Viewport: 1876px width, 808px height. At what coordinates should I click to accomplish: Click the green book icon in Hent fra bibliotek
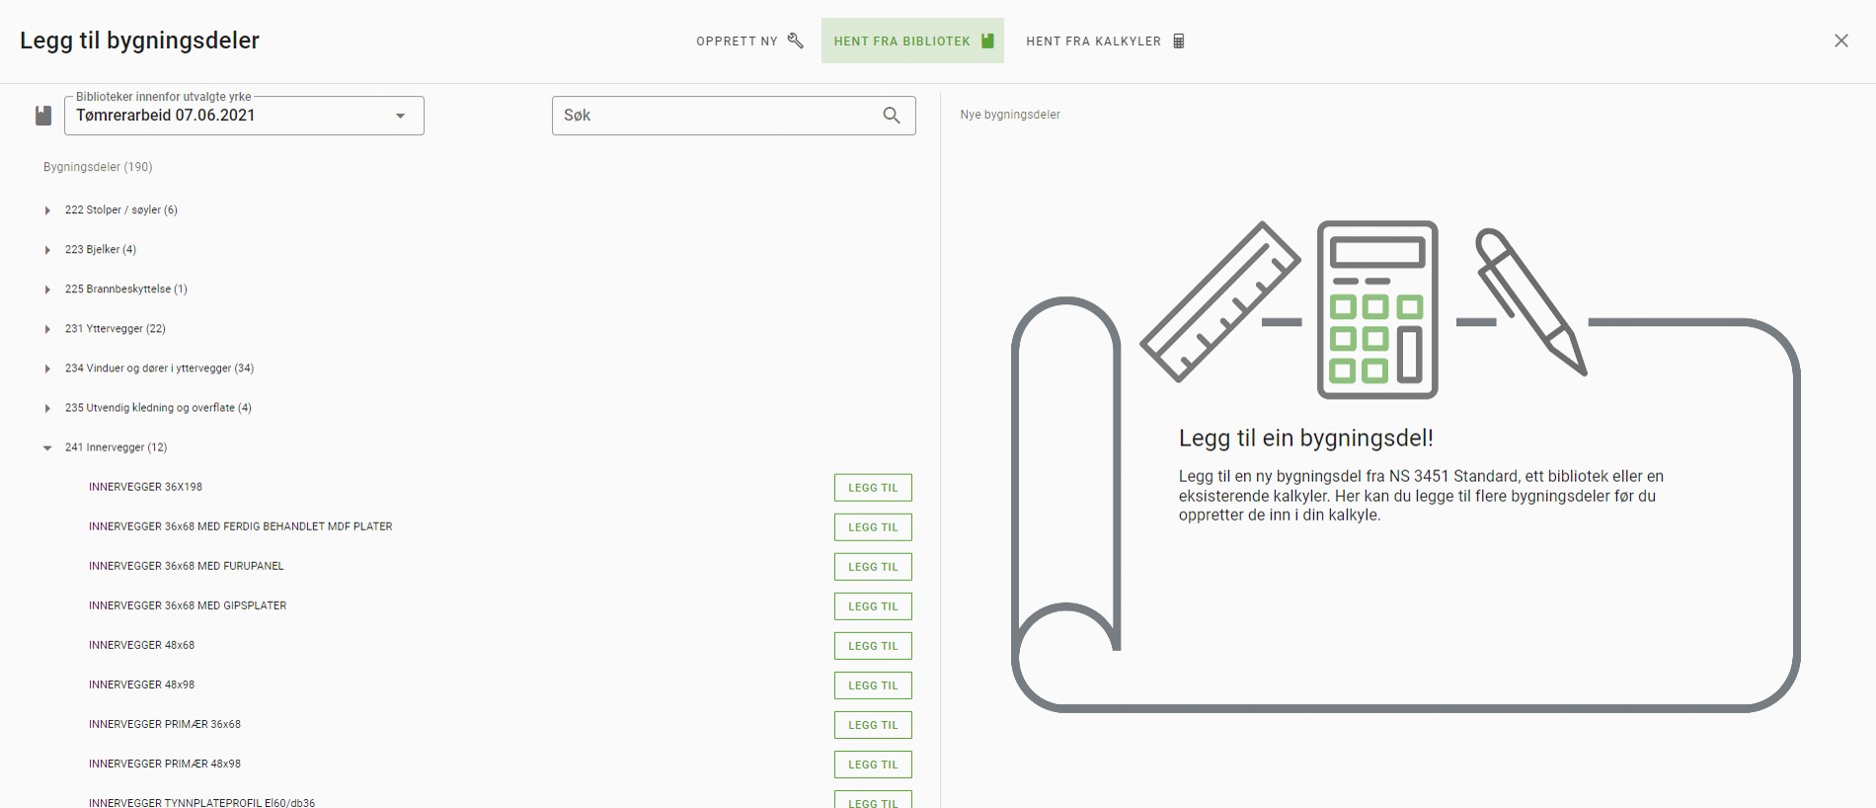click(987, 40)
